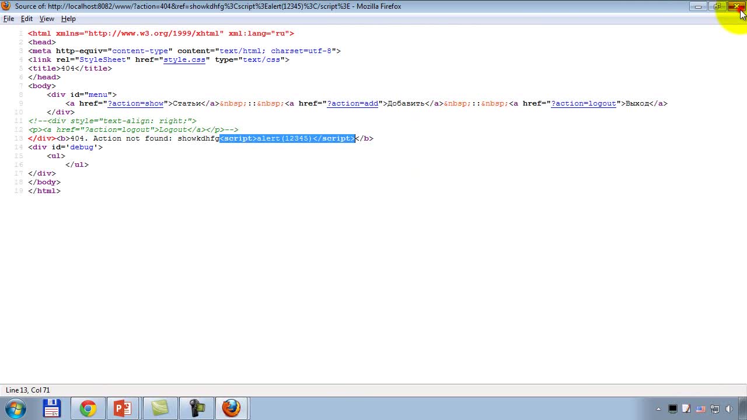Open the View menu
The width and height of the screenshot is (747, 420).
[47, 19]
